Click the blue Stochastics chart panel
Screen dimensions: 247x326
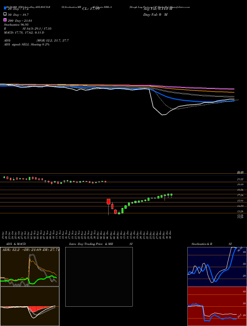(x=217, y=267)
